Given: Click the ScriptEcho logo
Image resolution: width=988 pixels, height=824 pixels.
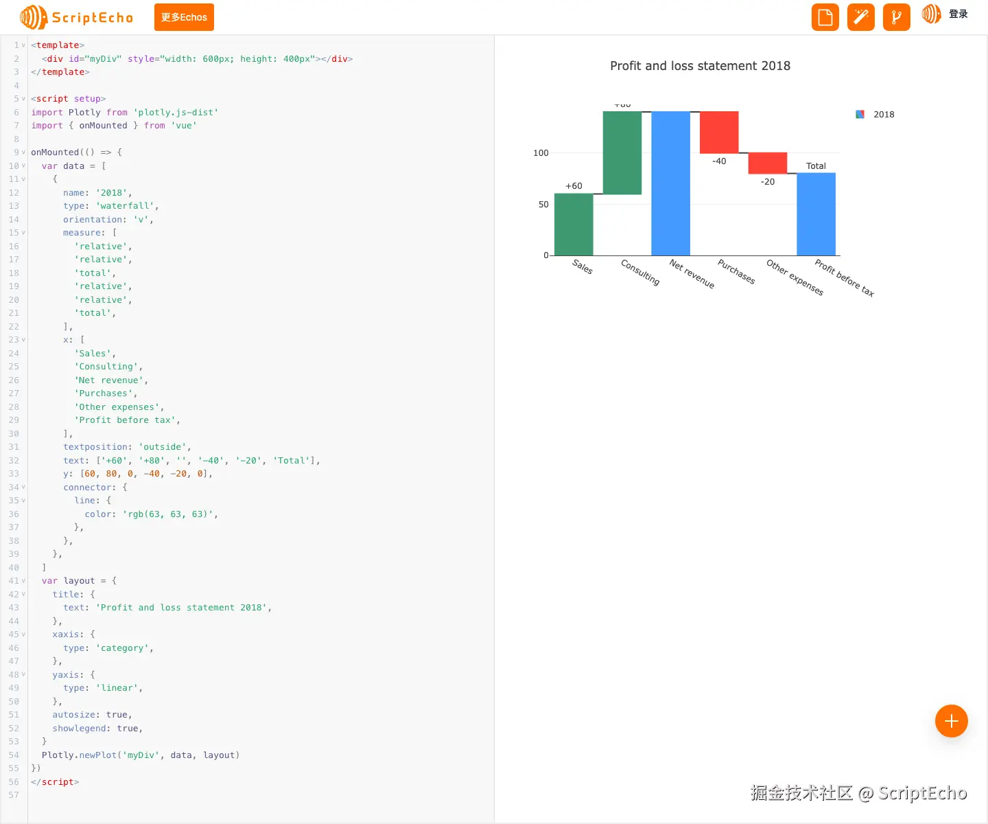Looking at the screenshot, I should pyautogui.click(x=76, y=17).
